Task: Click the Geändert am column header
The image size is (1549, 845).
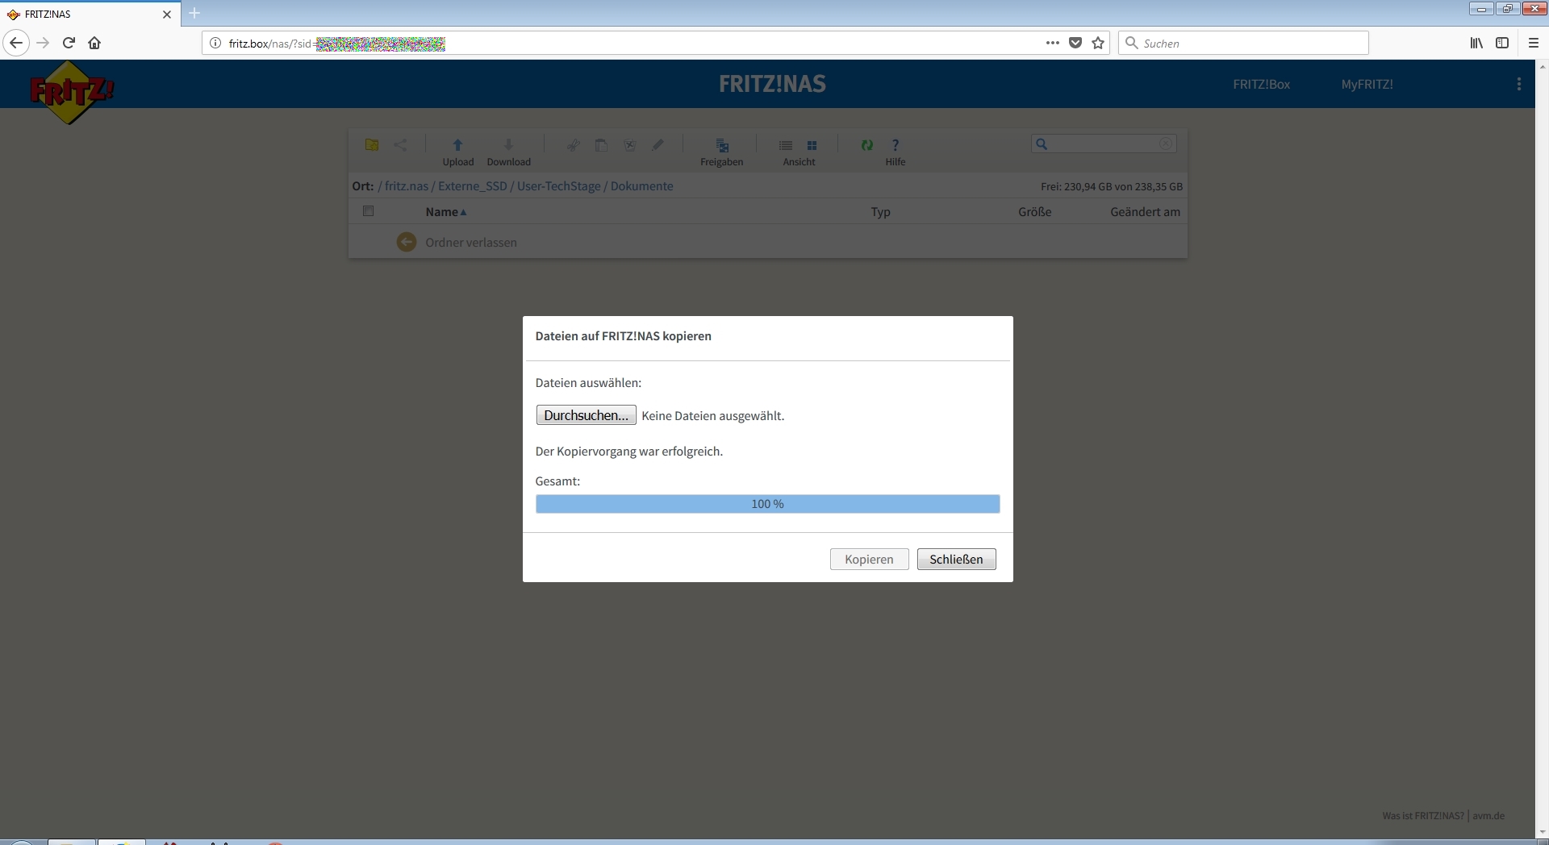Action: (x=1145, y=212)
